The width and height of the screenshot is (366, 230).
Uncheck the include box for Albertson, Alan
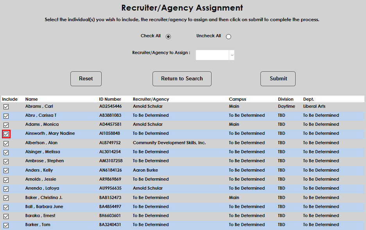6,143
